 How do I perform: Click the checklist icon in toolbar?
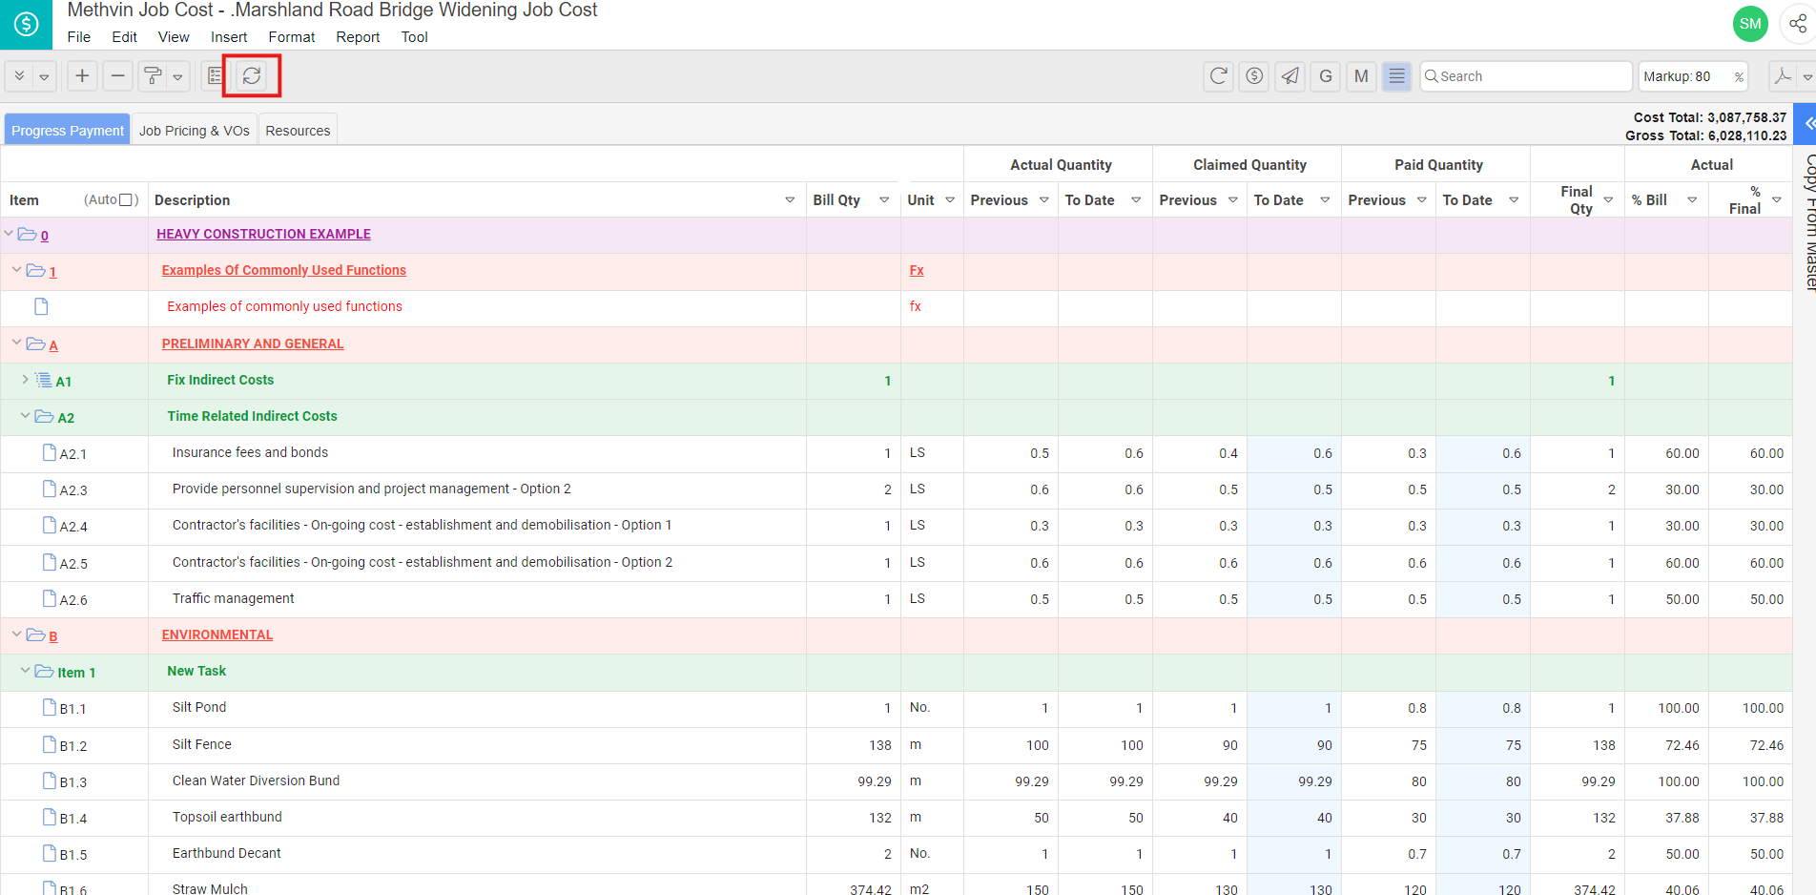pos(216,76)
